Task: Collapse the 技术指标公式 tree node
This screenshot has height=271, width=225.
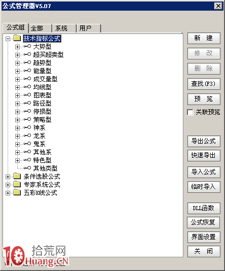Action: point(8,39)
